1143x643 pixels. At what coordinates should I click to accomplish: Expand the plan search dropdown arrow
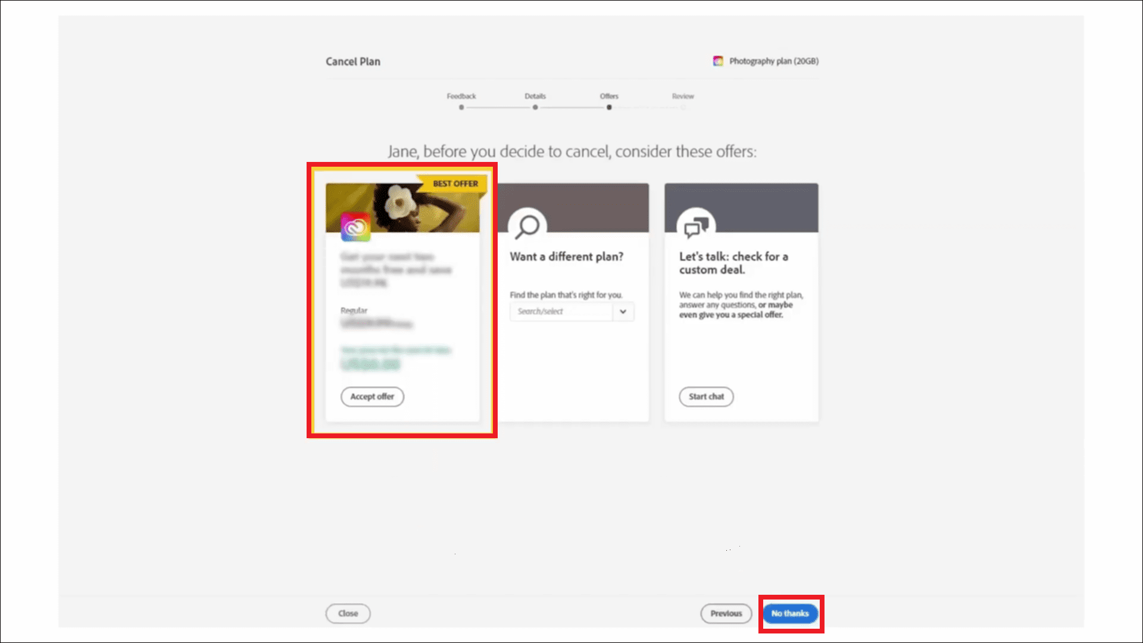coord(623,311)
